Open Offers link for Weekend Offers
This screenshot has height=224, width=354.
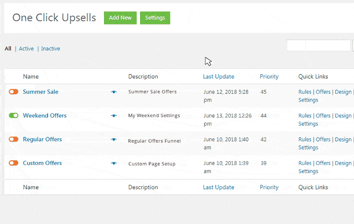pyautogui.click(x=323, y=116)
